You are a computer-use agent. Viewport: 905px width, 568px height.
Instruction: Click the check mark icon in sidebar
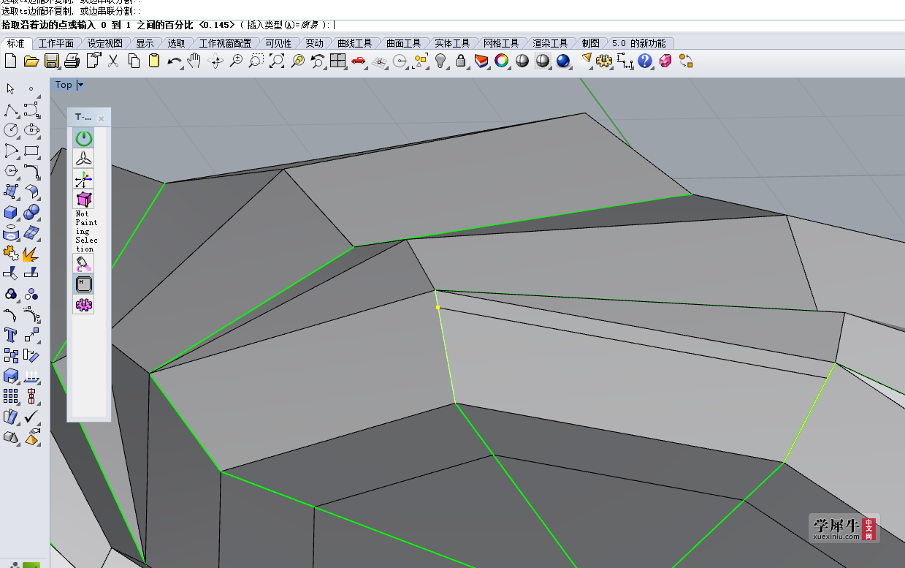(31, 417)
